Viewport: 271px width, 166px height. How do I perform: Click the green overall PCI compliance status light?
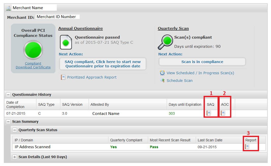click(x=33, y=50)
